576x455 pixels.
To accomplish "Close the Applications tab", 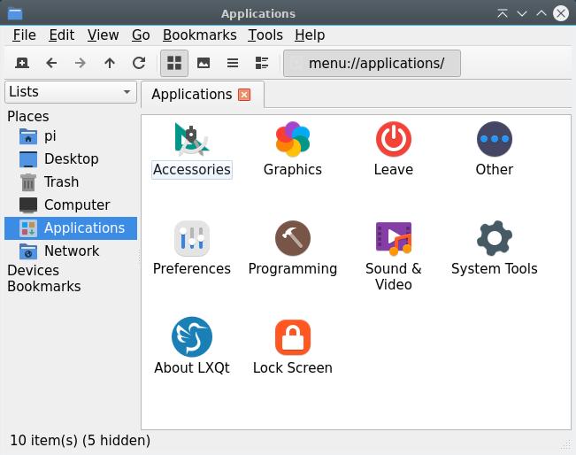I will point(244,95).
